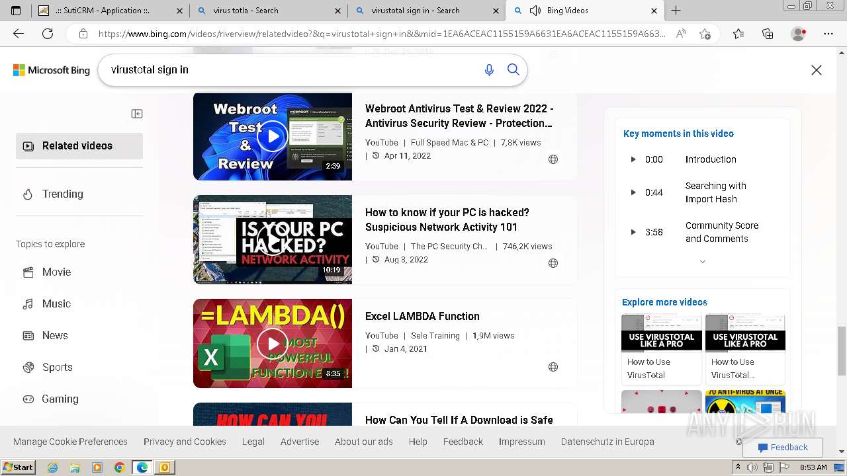This screenshot has height=476, width=847.
Task: Play the Introduction key moment at 0:00
Action: [x=701, y=159]
